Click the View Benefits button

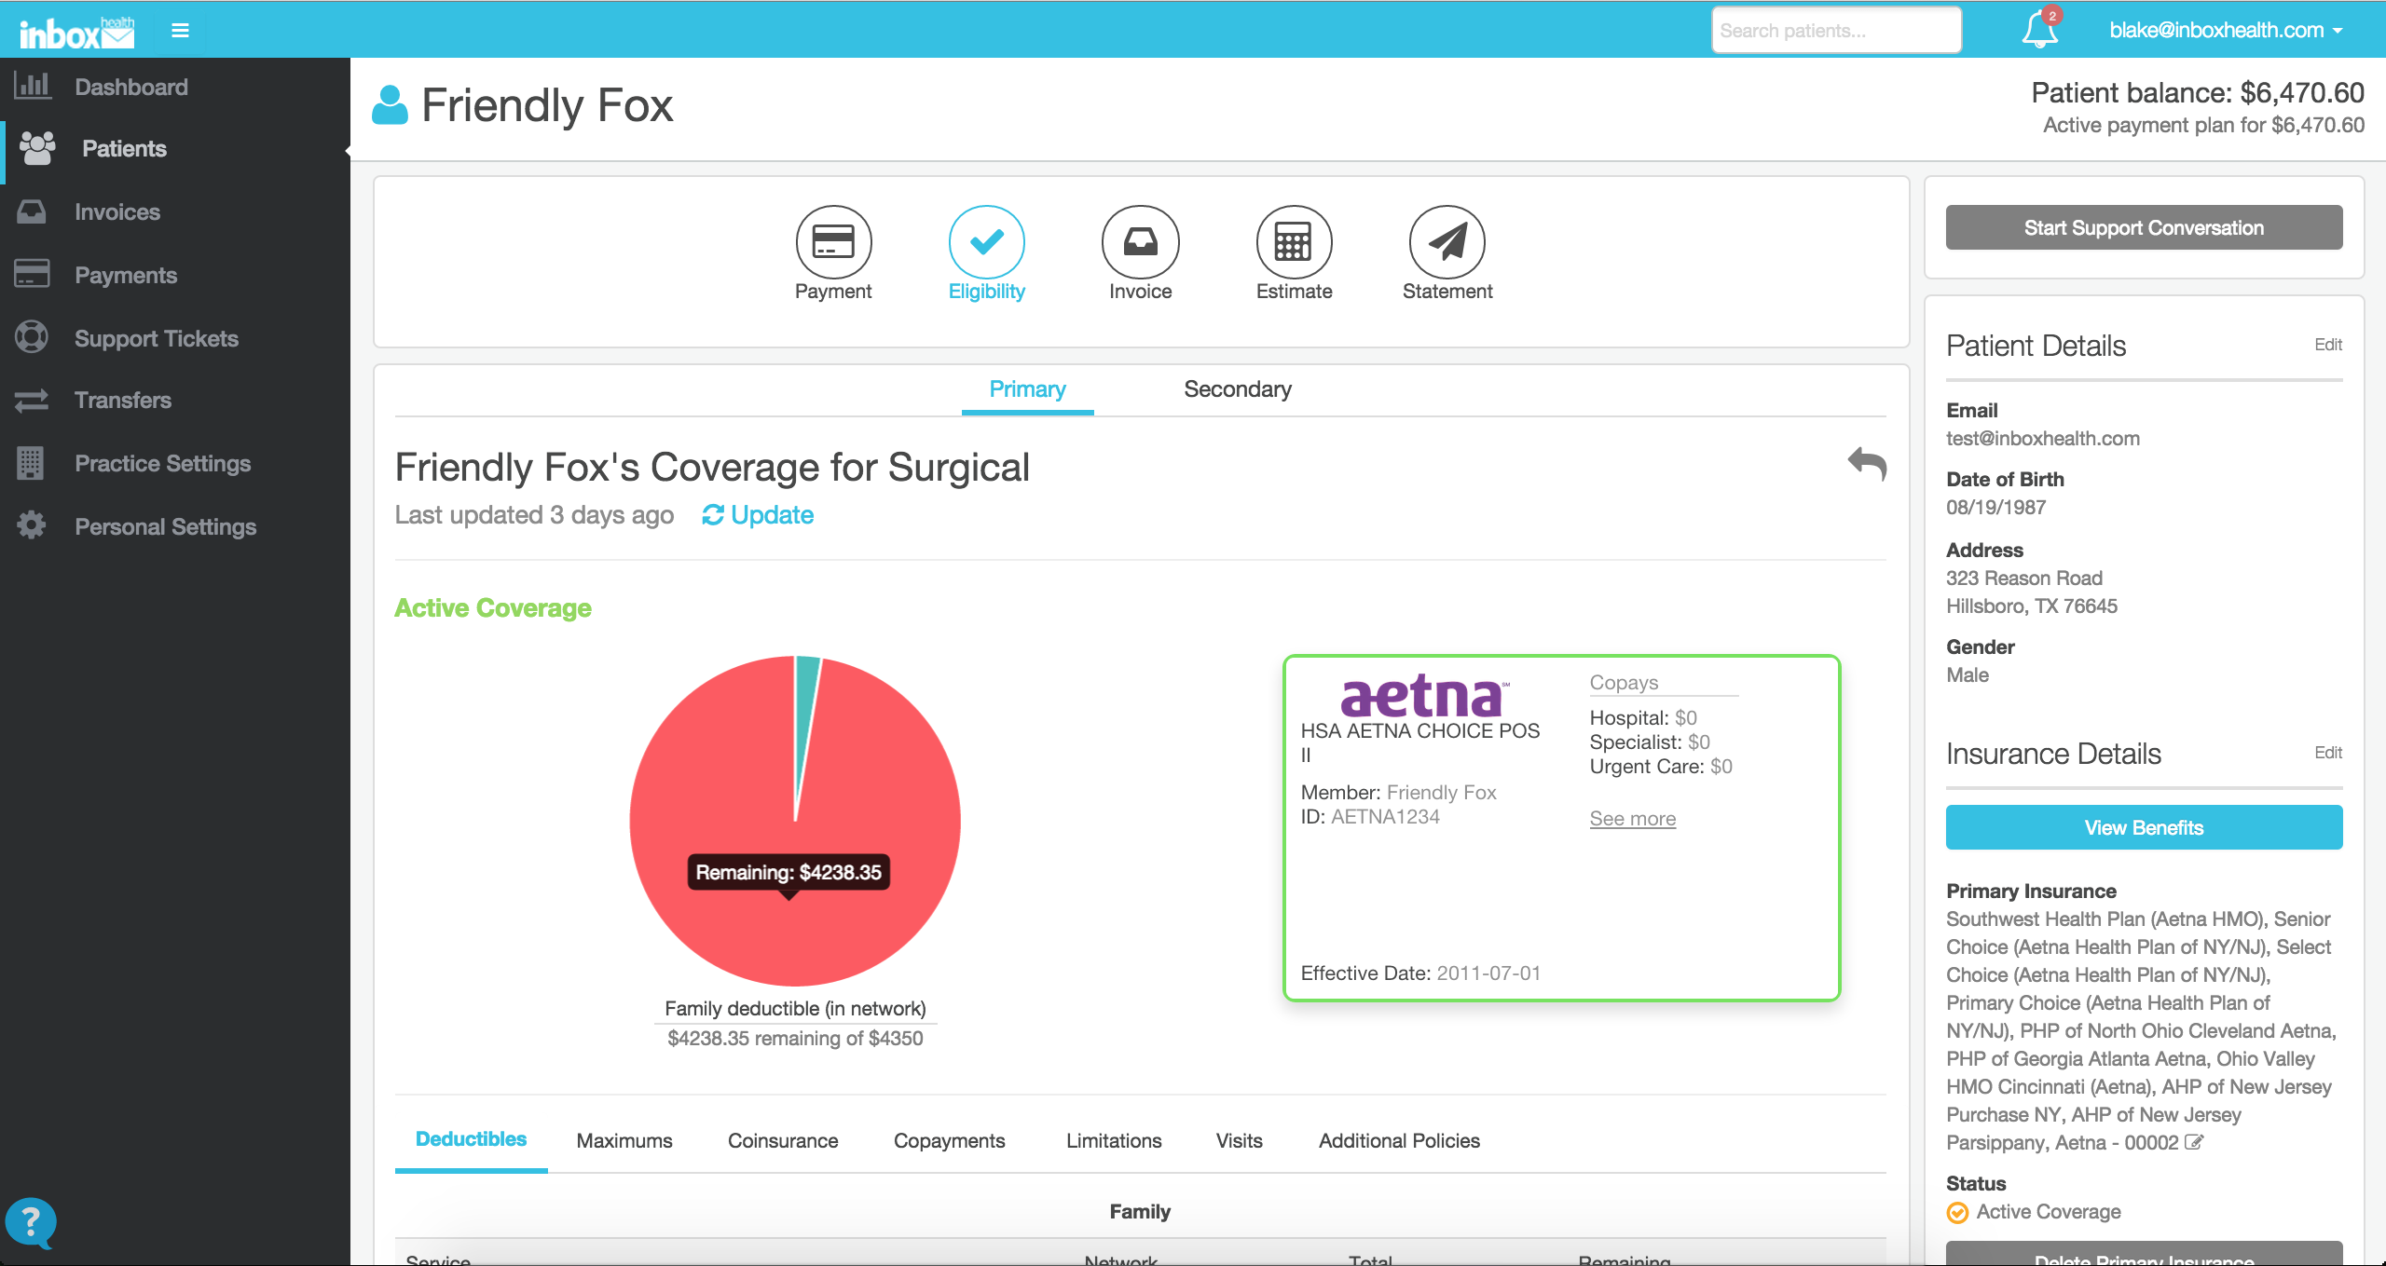tap(2143, 827)
